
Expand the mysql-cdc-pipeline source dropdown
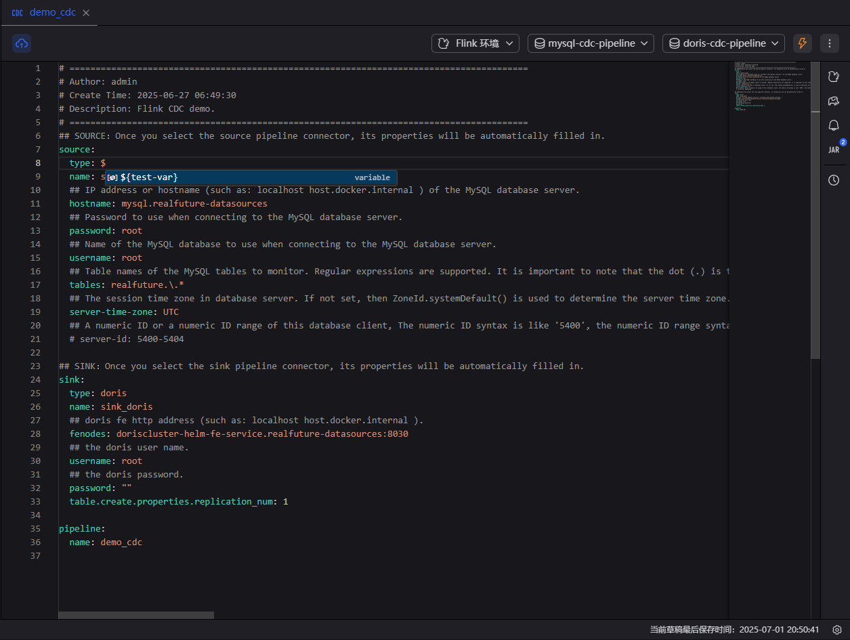point(591,43)
